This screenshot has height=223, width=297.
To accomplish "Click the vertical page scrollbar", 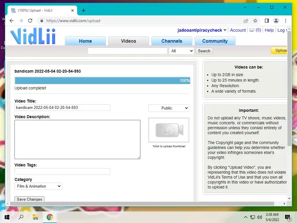I will point(289,89).
